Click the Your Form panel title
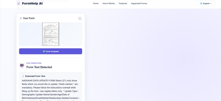This screenshot has width=221, height=101. pyautogui.click(x=29, y=18)
